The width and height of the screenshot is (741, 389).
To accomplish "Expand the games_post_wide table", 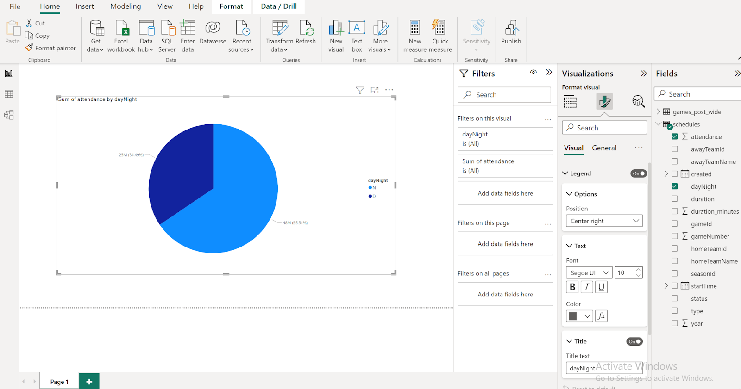I will coord(659,111).
